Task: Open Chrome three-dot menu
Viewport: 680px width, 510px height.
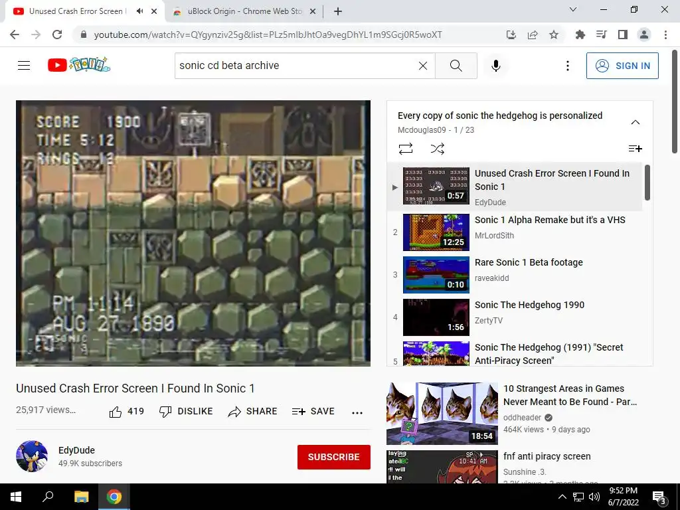Action: (x=665, y=35)
